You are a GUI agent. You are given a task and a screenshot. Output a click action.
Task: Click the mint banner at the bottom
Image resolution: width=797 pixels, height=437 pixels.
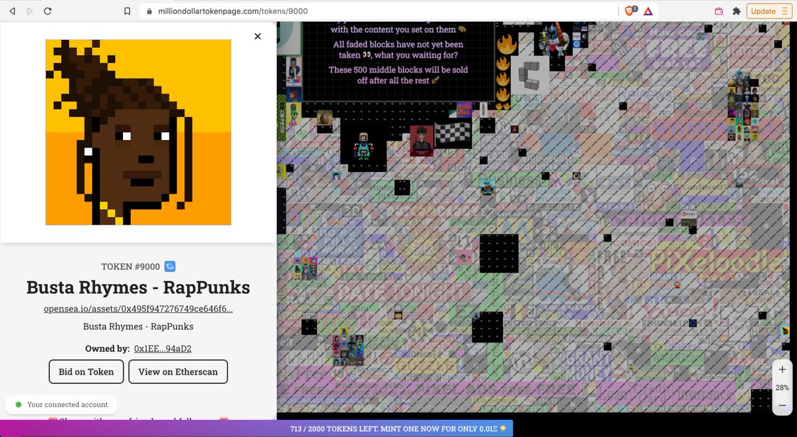click(x=398, y=428)
